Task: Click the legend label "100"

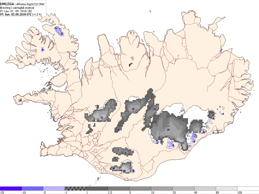Action: [240, 192]
